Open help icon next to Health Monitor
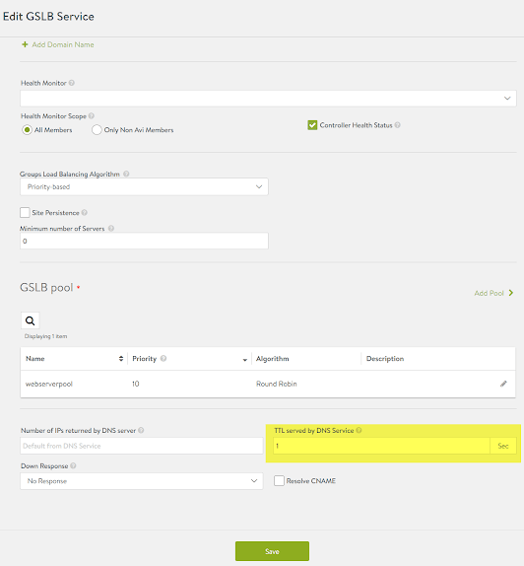 72,83
